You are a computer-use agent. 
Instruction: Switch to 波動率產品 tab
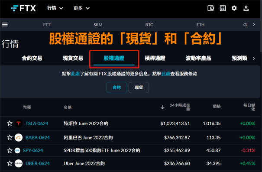[x=198, y=58]
